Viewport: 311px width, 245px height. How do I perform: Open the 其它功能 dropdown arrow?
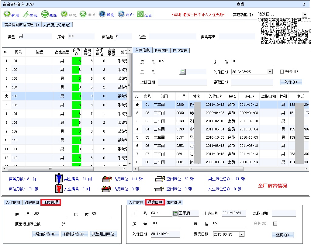coord(305,15)
